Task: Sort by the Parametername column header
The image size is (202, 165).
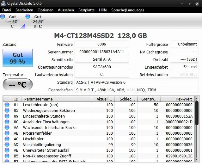Action: click(57, 99)
